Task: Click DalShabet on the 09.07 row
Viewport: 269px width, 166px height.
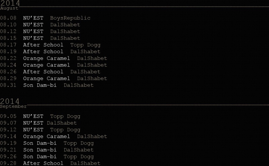Action: (62, 123)
